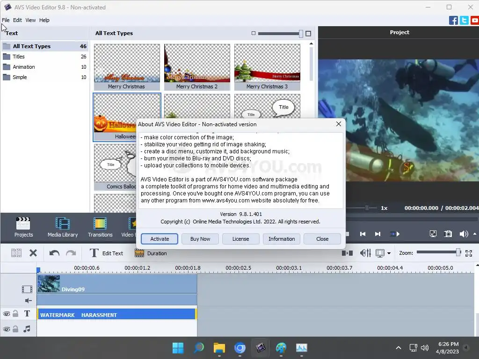Screen dimensions: 479x359
Task: Open the Media Library
Action: (x=63, y=227)
